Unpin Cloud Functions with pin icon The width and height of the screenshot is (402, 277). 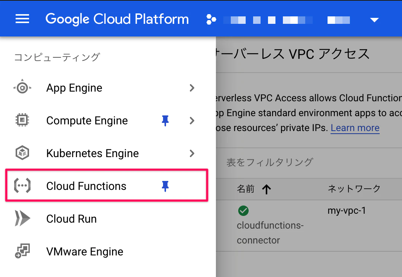pyautogui.click(x=165, y=186)
